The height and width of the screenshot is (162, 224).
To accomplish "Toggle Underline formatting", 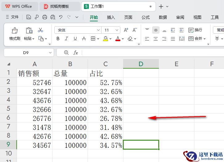I will 75,39.
